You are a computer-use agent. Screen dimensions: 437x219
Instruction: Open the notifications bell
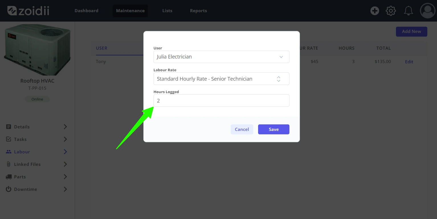point(409,11)
